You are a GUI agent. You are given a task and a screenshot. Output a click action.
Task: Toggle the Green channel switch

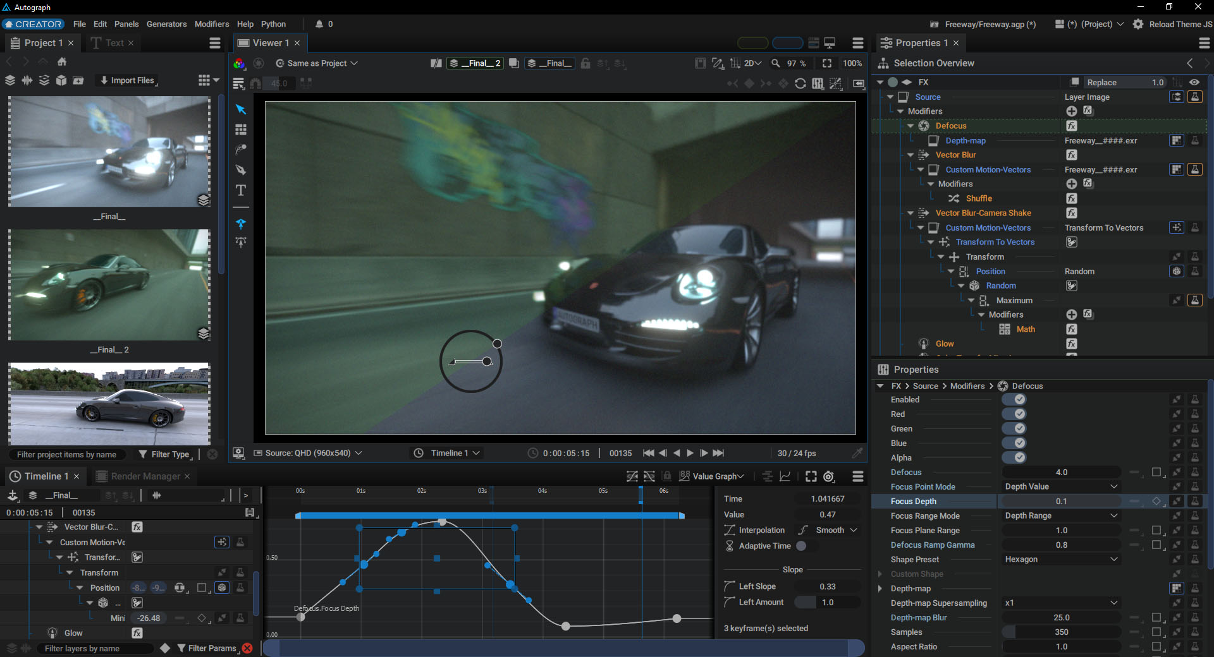[1014, 428]
